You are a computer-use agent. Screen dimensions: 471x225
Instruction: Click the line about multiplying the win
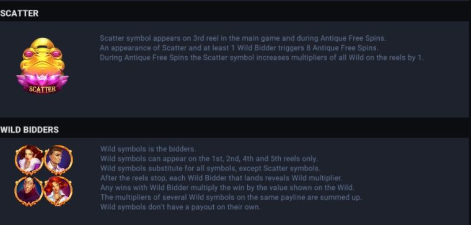(x=227, y=188)
